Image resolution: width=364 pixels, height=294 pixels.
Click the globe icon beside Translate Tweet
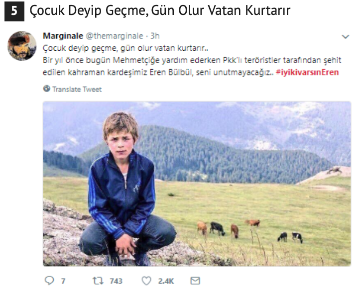[x=47, y=89]
